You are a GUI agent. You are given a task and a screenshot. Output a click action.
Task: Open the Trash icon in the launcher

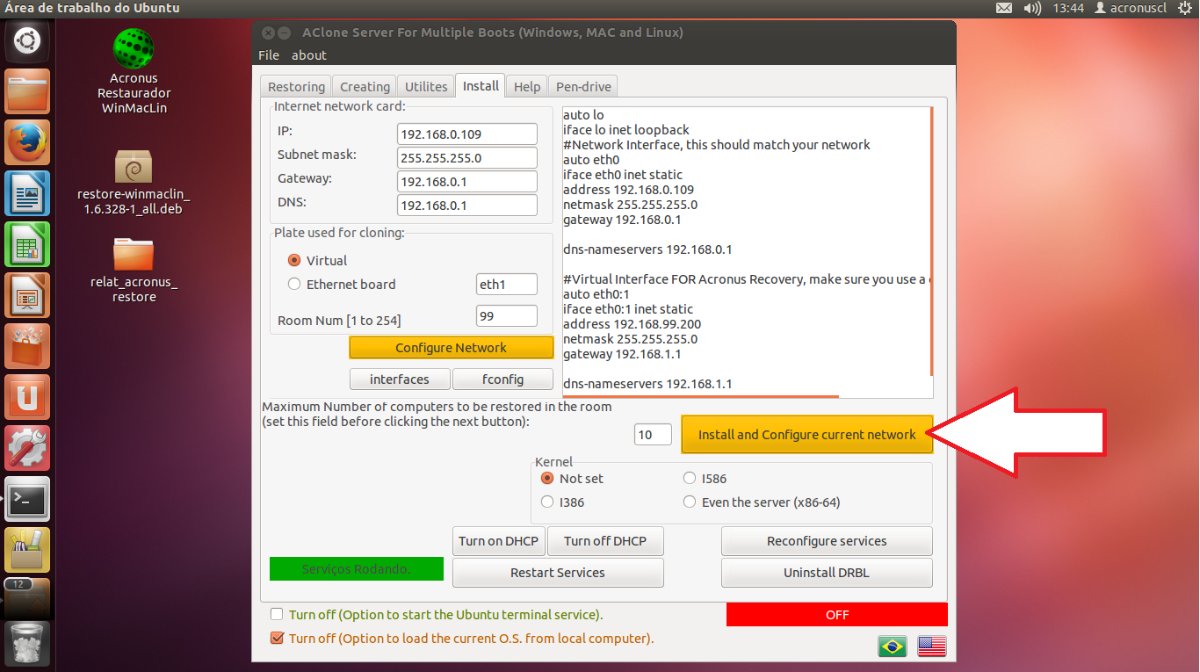(x=27, y=644)
